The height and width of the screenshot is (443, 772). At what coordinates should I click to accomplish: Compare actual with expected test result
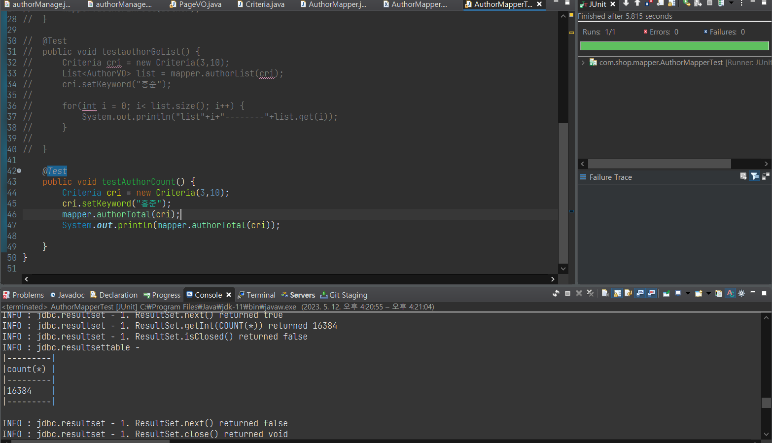(766, 176)
